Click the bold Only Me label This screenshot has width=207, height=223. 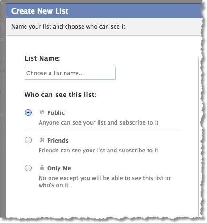pos(59,168)
